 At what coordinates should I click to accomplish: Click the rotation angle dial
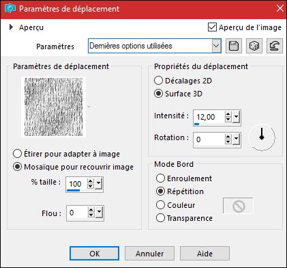262,137
